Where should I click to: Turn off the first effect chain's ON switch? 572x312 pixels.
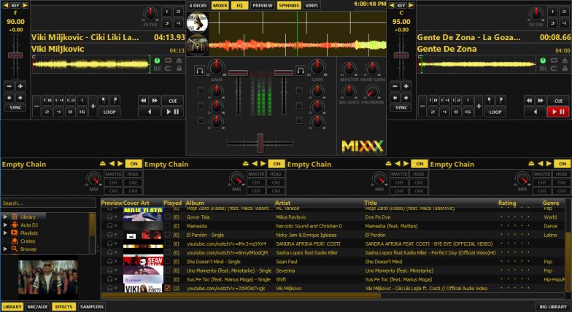click(134, 163)
